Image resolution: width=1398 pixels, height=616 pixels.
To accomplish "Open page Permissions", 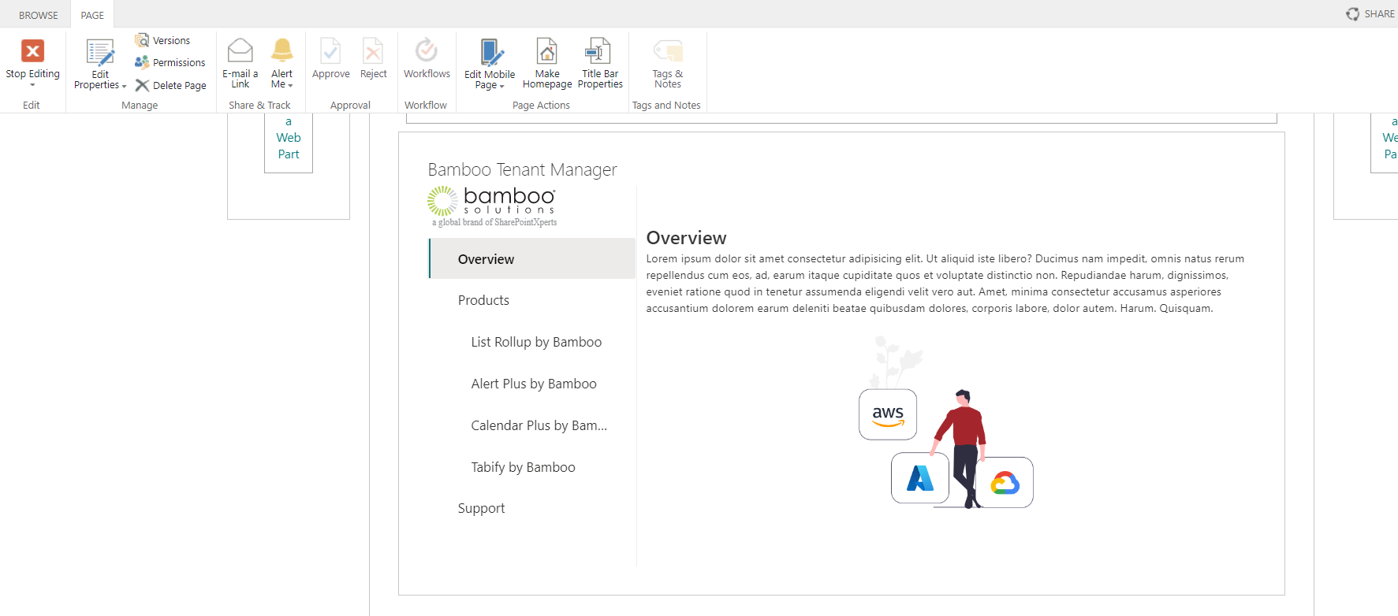I will pyautogui.click(x=170, y=62).
